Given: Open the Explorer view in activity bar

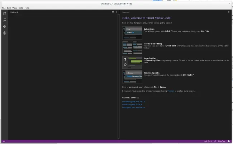Looking at the screenshot, I should click(x=4, y=14).
